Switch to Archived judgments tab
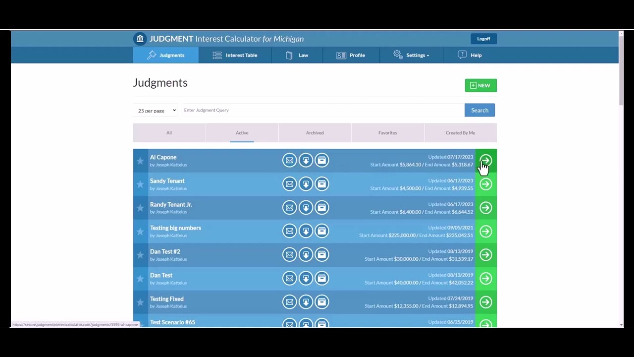Screen dimensions: 634x357 click(315, 133)
